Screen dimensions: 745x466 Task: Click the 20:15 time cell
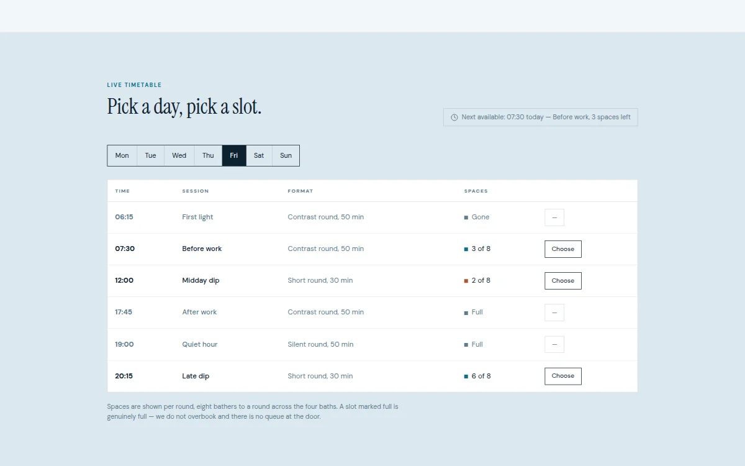coord(124,376)
